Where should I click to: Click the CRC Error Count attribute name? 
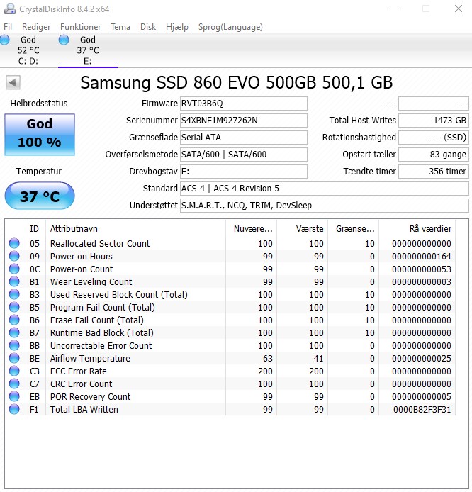[x=81, y=384]
